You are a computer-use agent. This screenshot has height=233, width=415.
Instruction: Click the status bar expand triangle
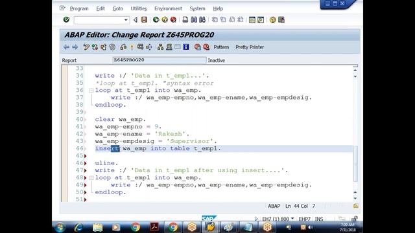tap(256, 219)
